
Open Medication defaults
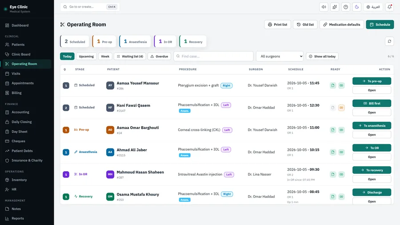point(342,24)
